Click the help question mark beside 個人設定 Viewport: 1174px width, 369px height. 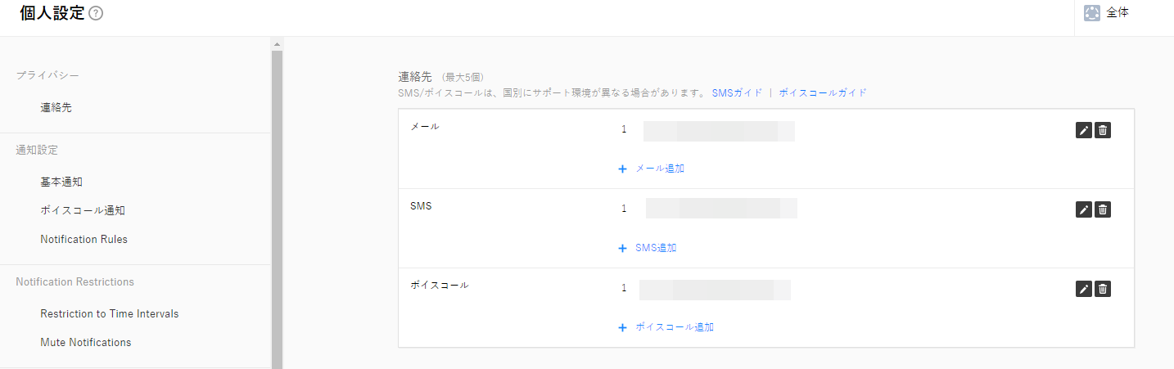click(96, 13)
